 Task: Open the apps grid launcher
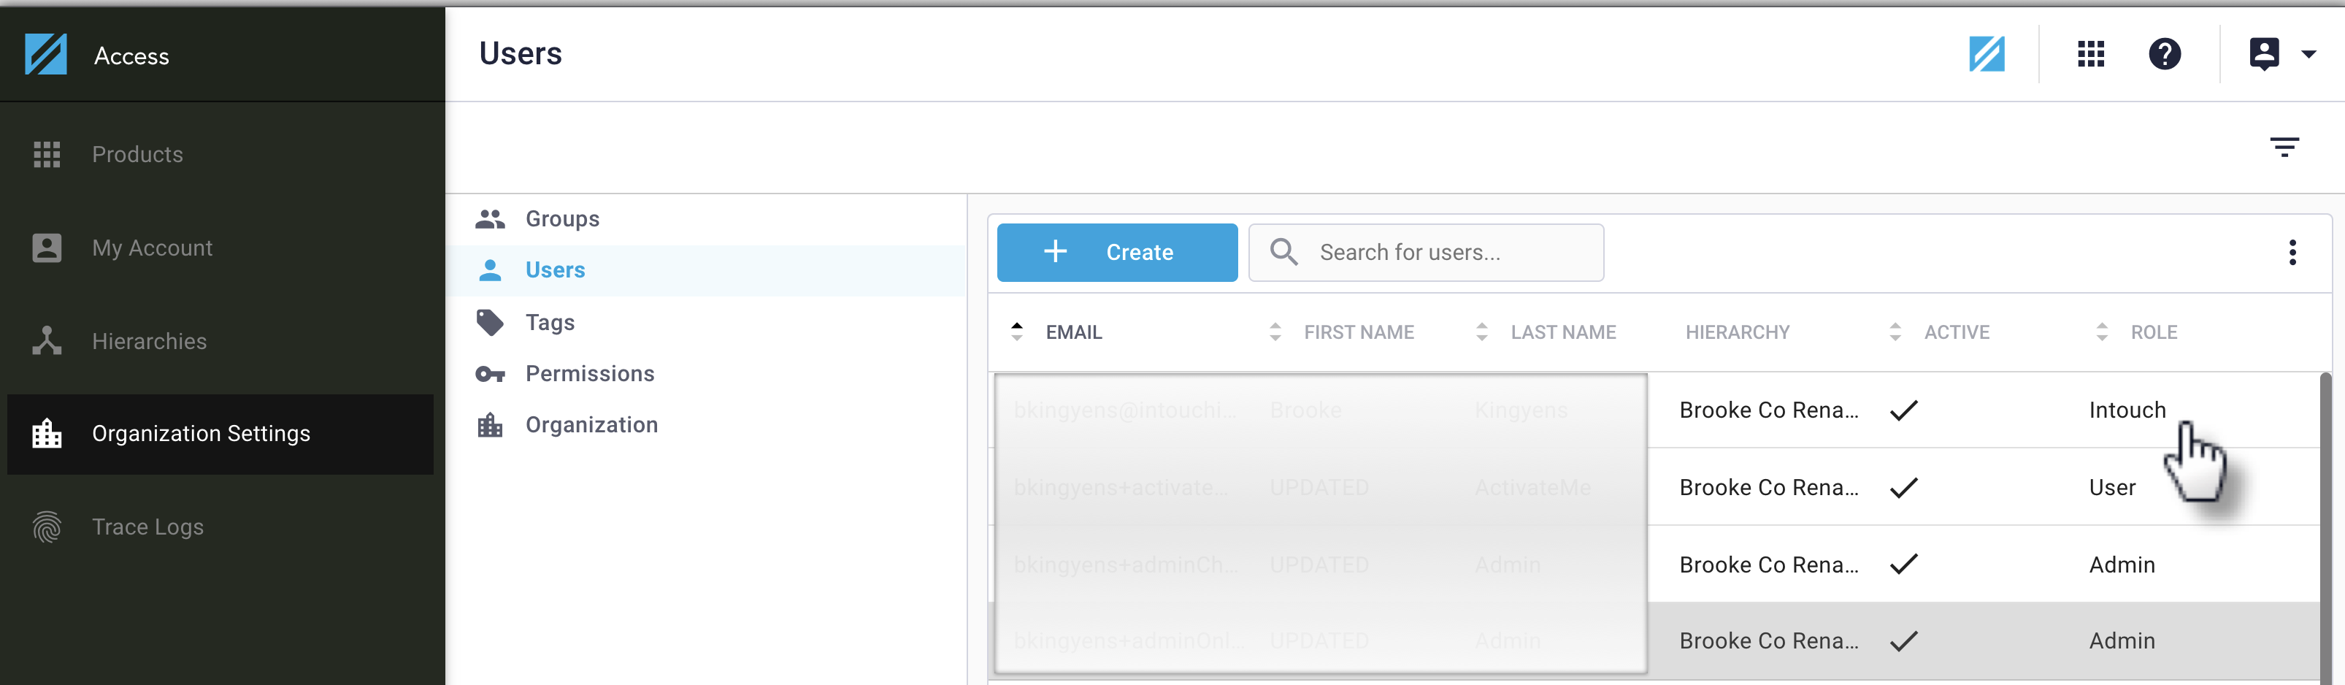(2091, 54)
